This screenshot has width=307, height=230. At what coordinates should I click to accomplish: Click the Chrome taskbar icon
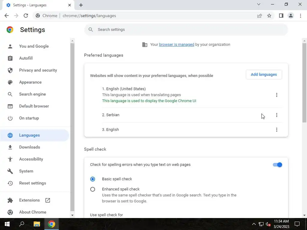tap(52, 224)
